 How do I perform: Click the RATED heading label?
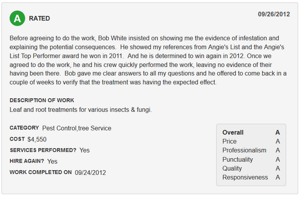pos(39,18)
